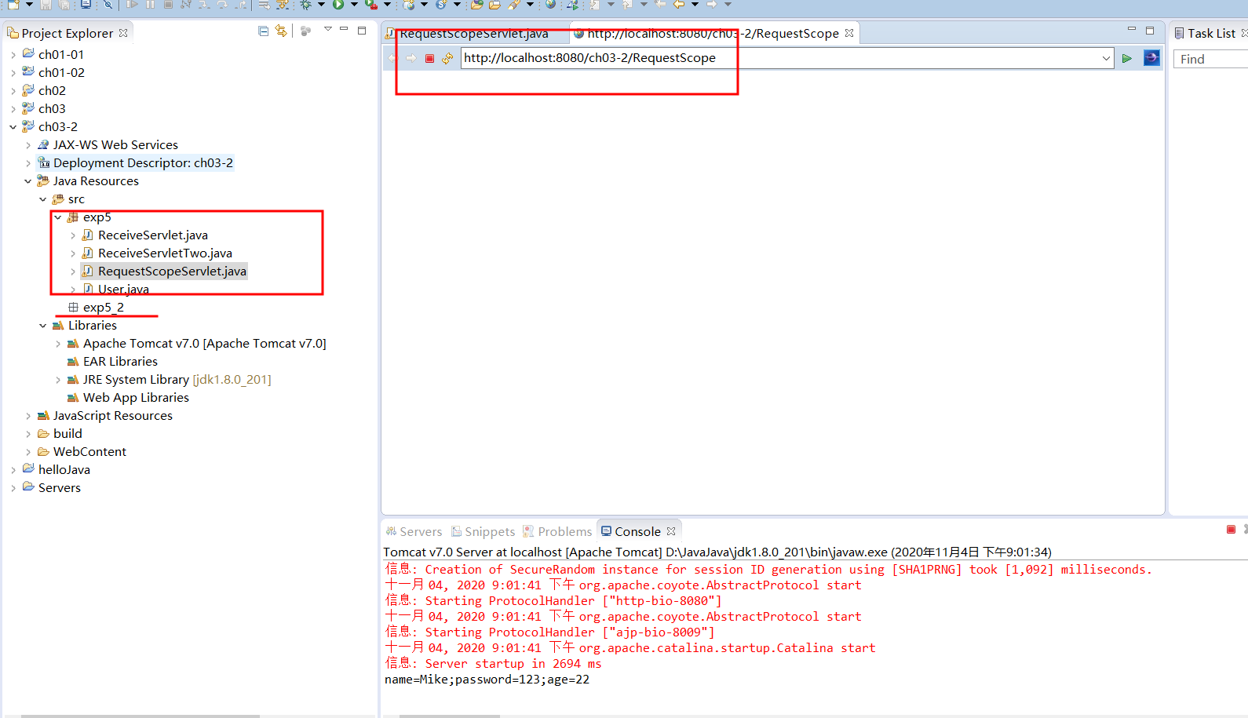The width and height of the screenshot is (1248, 718).
Task: Expand the ch01-01 project
Action: [13, 55]
